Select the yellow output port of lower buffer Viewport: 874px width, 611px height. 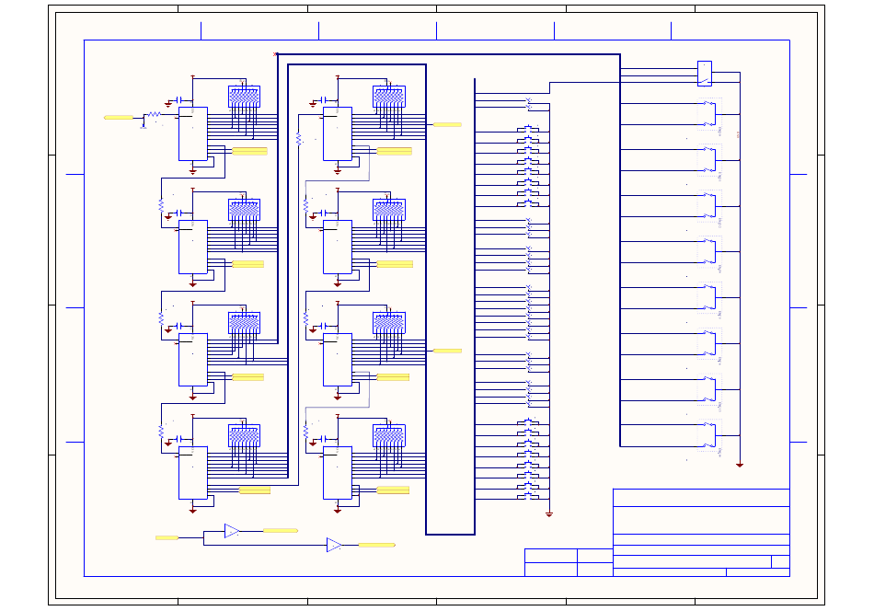(377, 546)
